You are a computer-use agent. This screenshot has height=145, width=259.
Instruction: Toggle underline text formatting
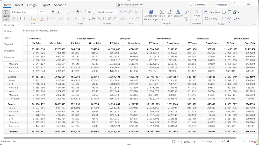pos(28,19)
